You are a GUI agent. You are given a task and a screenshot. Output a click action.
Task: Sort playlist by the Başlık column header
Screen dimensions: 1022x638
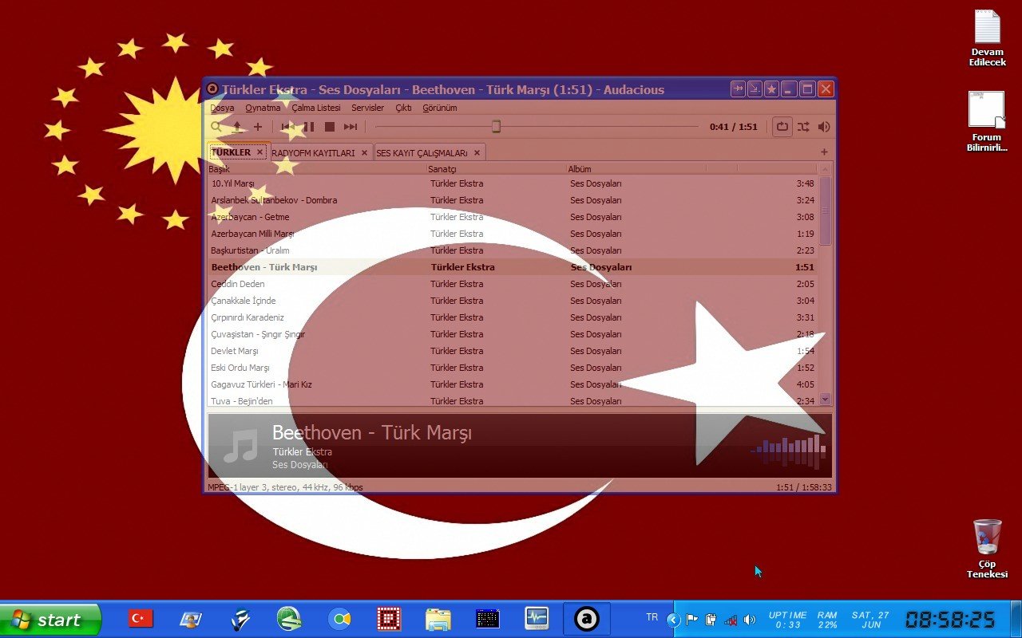(316, 169)
